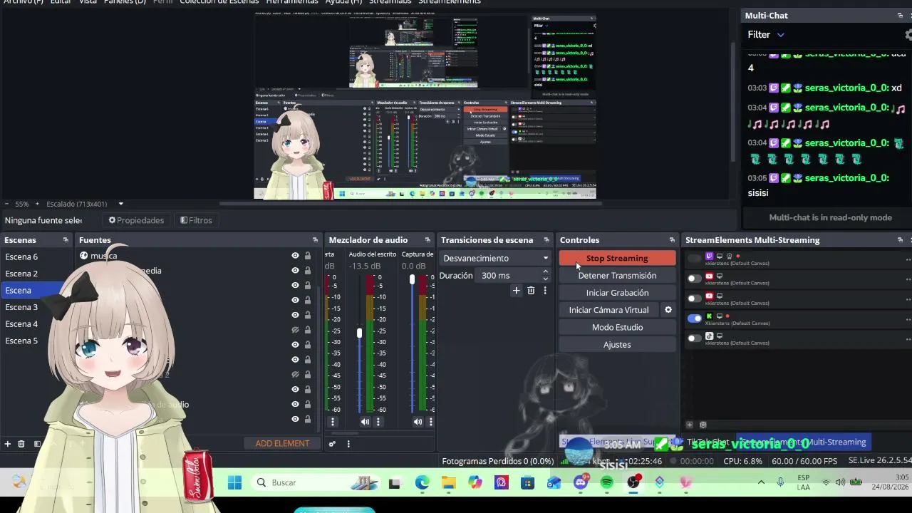The width and height of the screenshot is (912, 513).
Task: Click Detener Transmisión
Action: point(617,275)
